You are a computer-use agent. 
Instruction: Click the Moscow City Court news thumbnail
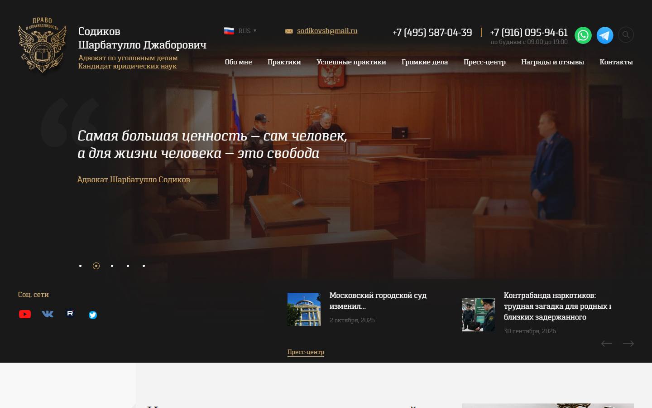pyautogui.click(x=304, y=309)
